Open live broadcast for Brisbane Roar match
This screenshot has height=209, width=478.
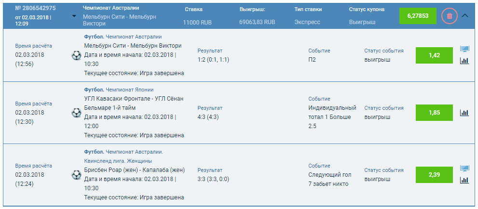point(464,169)
